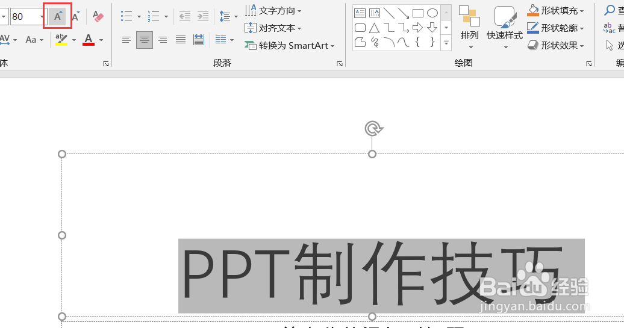This screenshot has height=328, width=624.
Task: Click the Decrease Font Size button
Action: pyautogui.click(x=75, y=16)
